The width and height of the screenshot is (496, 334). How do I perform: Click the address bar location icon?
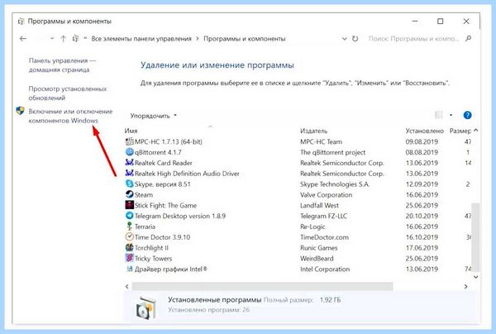click(x=75, y=39)
